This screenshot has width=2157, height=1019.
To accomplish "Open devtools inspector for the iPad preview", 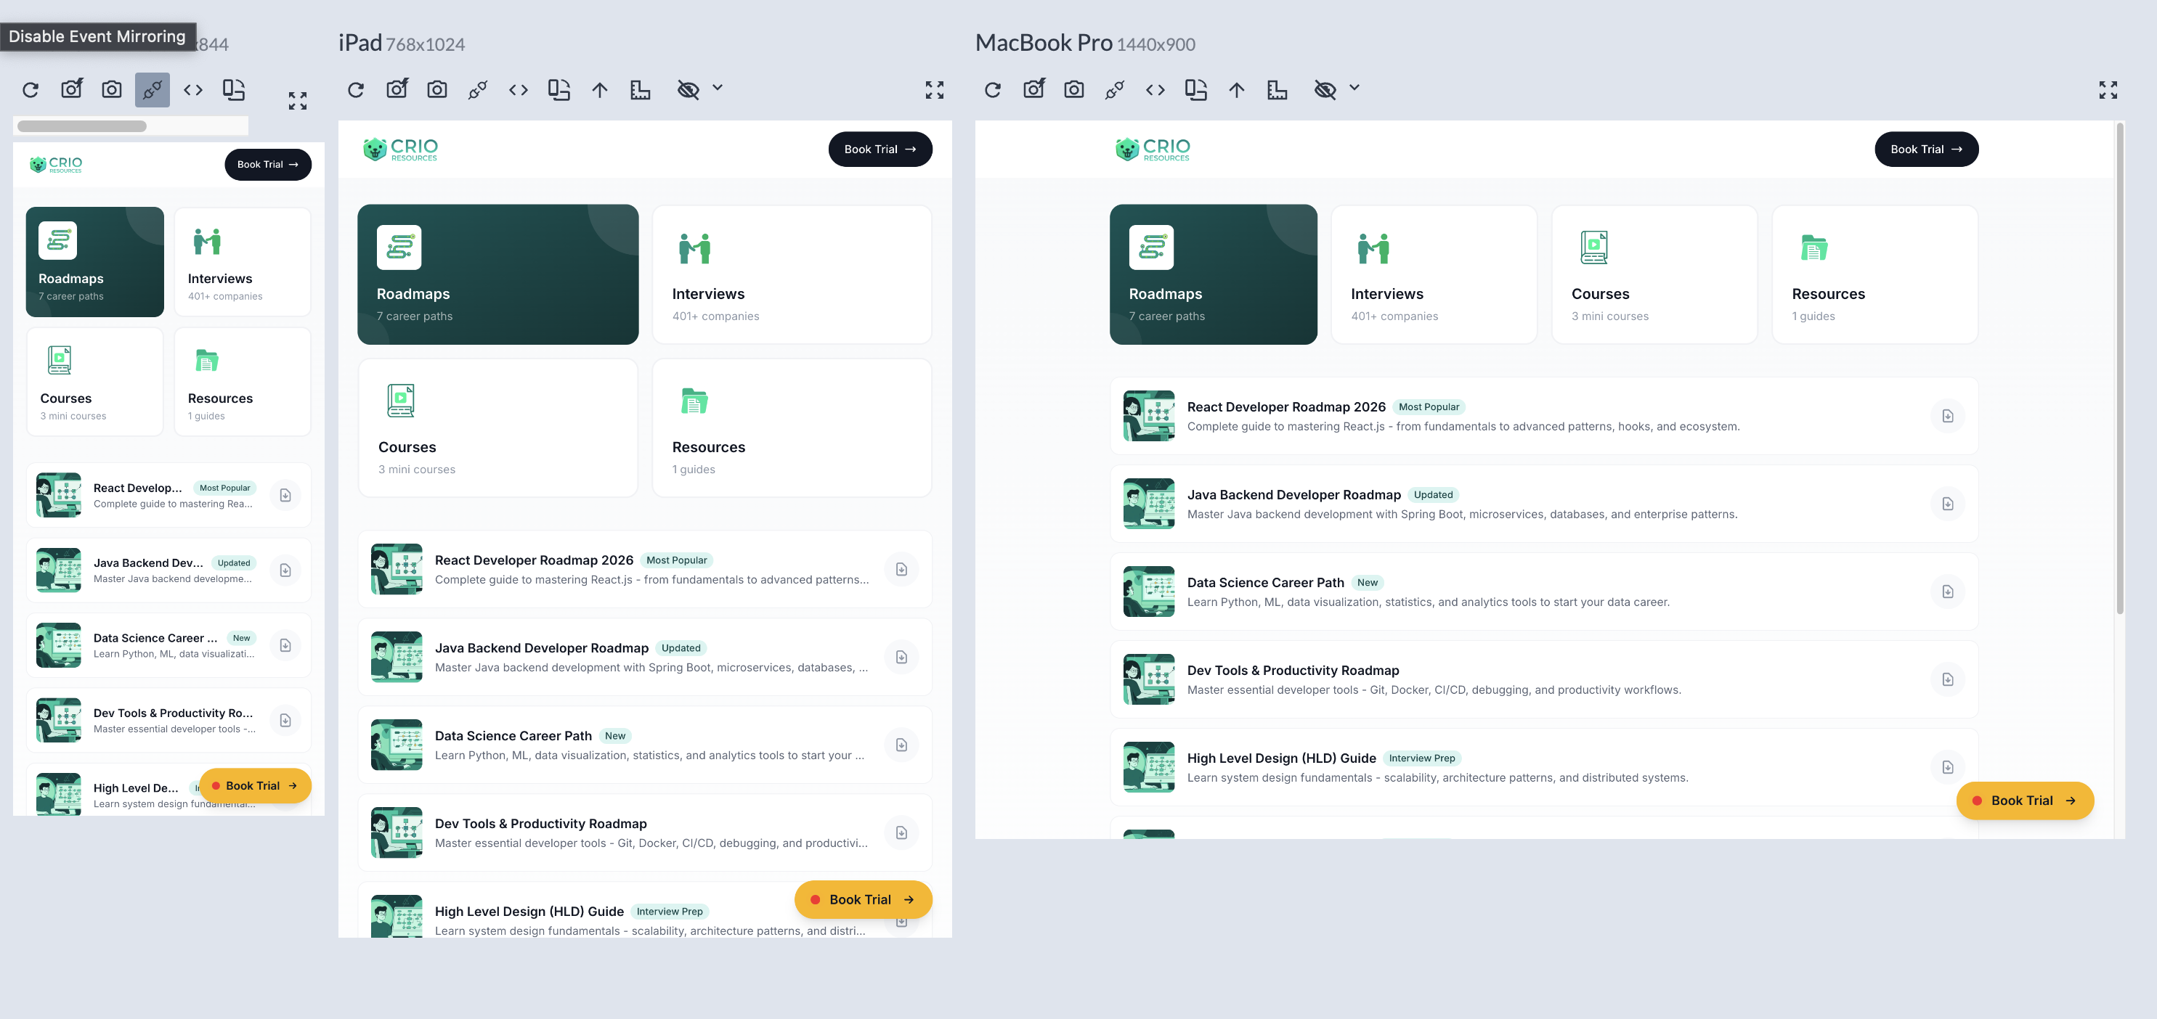I will [519, 89].
